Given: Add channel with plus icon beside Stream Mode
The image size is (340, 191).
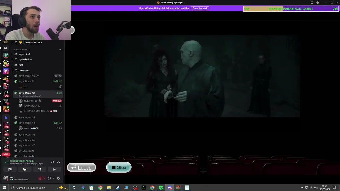Looking at the screenshot, I should (60, 50).
